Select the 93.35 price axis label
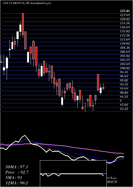This screenshot has width=133, height=187. coord(124,84)
